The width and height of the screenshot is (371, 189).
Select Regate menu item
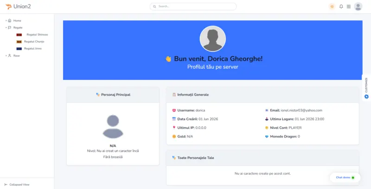(18, 27)
